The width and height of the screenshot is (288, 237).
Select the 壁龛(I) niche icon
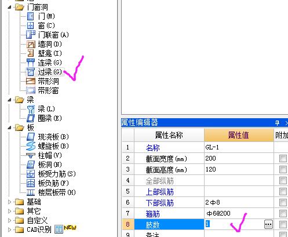(x=31, y=53)
